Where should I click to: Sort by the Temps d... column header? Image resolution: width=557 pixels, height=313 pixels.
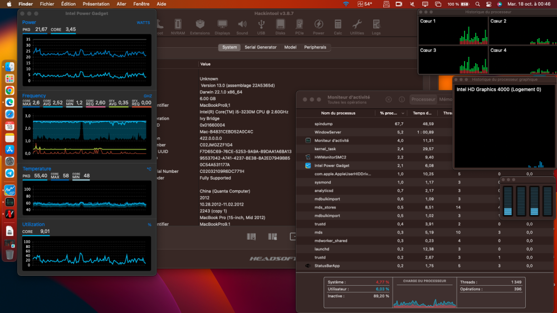[x=422, y=113]
